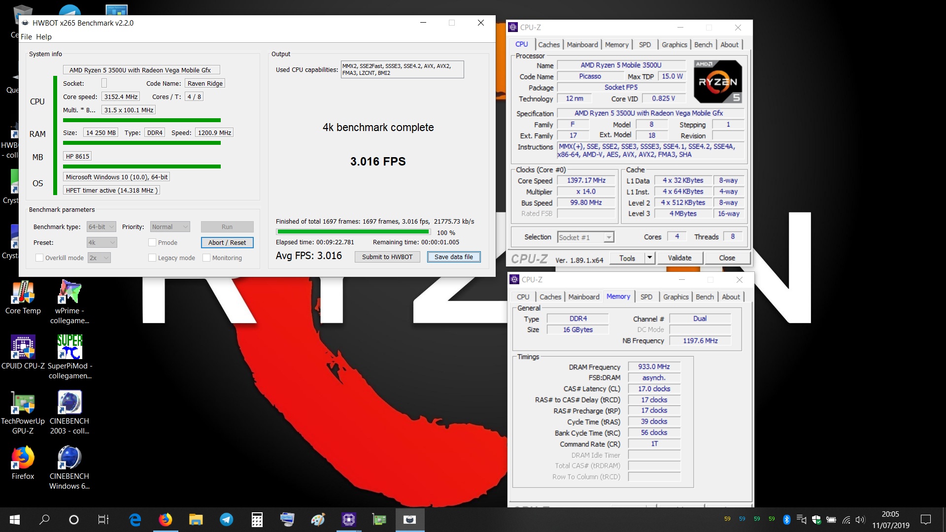This screenshot has height=532, width=946.
Task: Click the used CPU capabilities box
Action: [402, 69]
